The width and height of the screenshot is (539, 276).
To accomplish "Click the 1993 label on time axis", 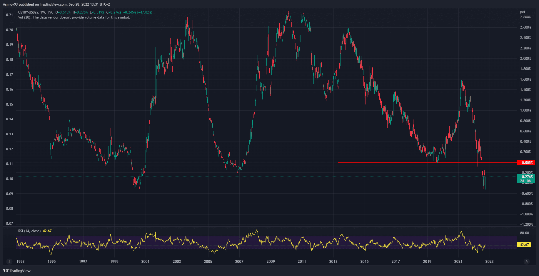I will tap(20, 261).
